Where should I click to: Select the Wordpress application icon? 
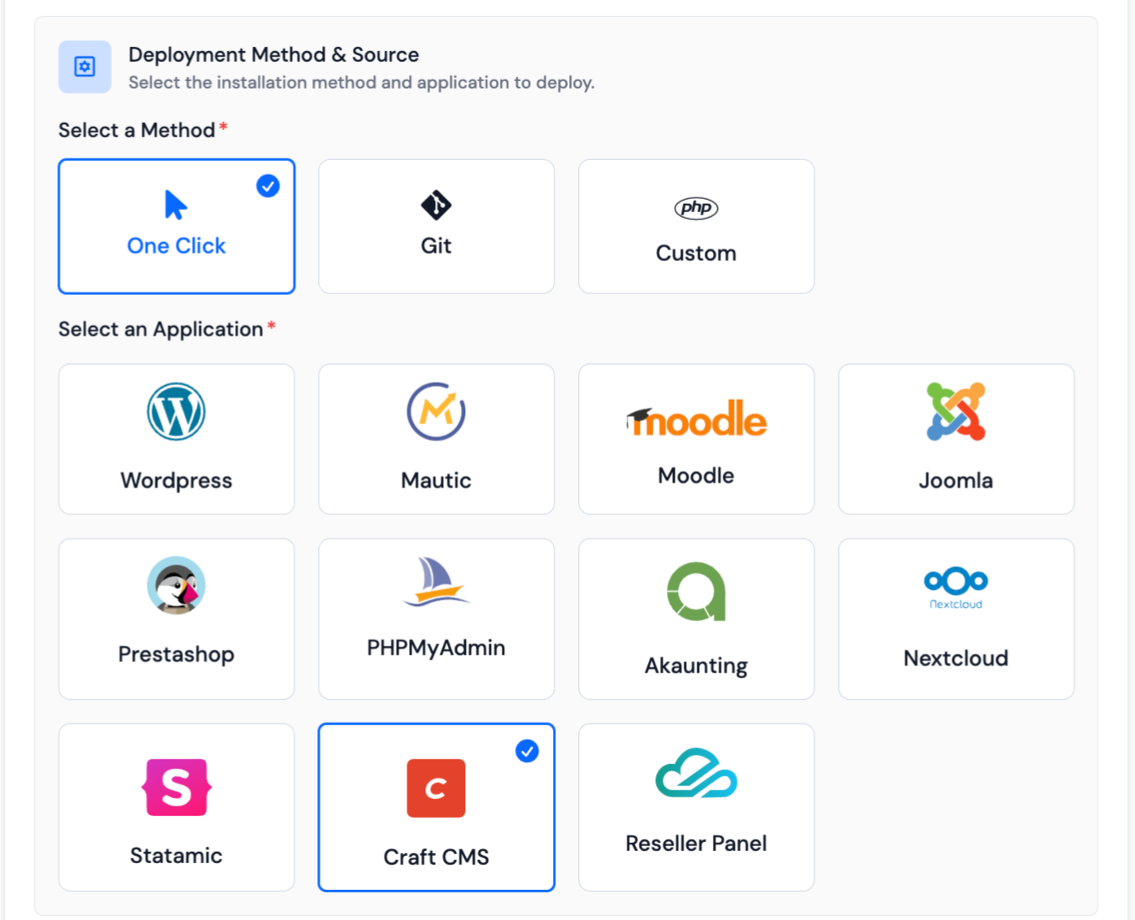coord(176,411)
